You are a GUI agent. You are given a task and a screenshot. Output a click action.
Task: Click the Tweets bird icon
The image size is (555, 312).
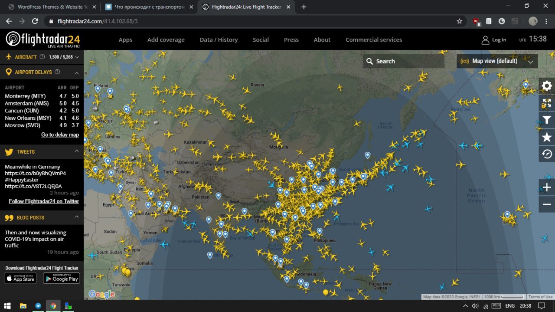(x=9, y=152)
